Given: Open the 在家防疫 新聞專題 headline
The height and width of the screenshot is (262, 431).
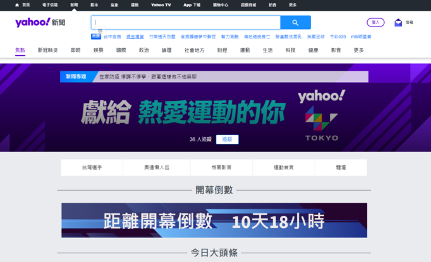Looking at the screenshot, I should click(x=148, y=76).
